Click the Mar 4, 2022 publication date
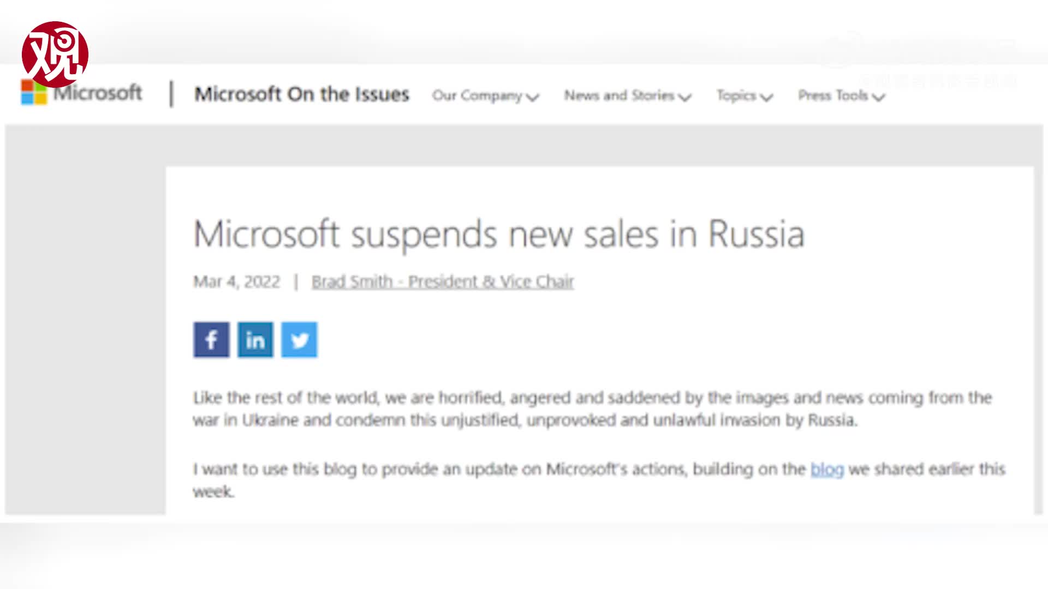 236,281
